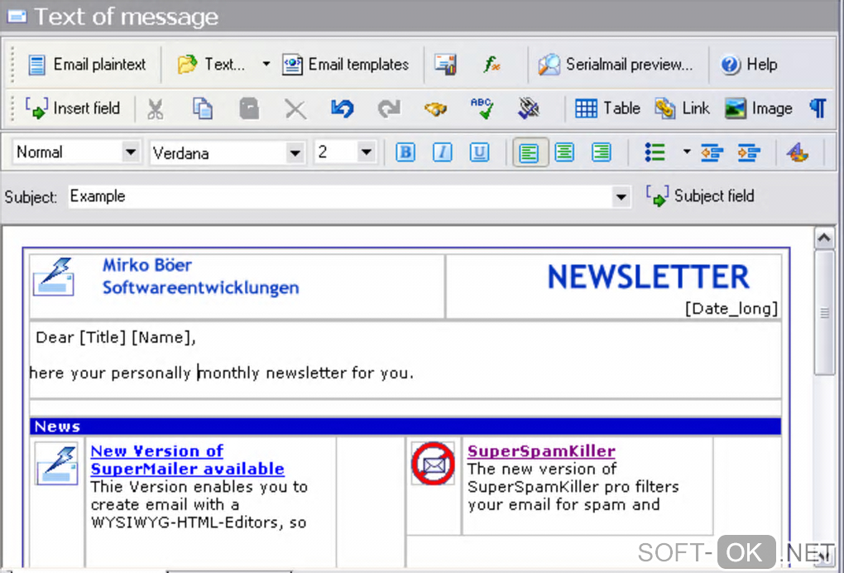Expand the Subject history dropdown
The width and height of the screenshot is (844, 573).
621,197
